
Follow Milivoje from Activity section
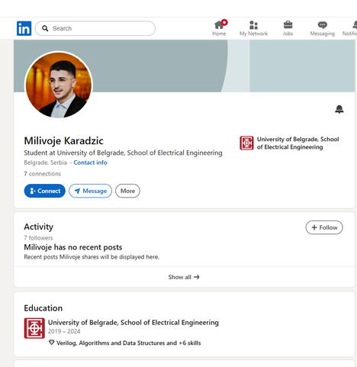[324, 227]
